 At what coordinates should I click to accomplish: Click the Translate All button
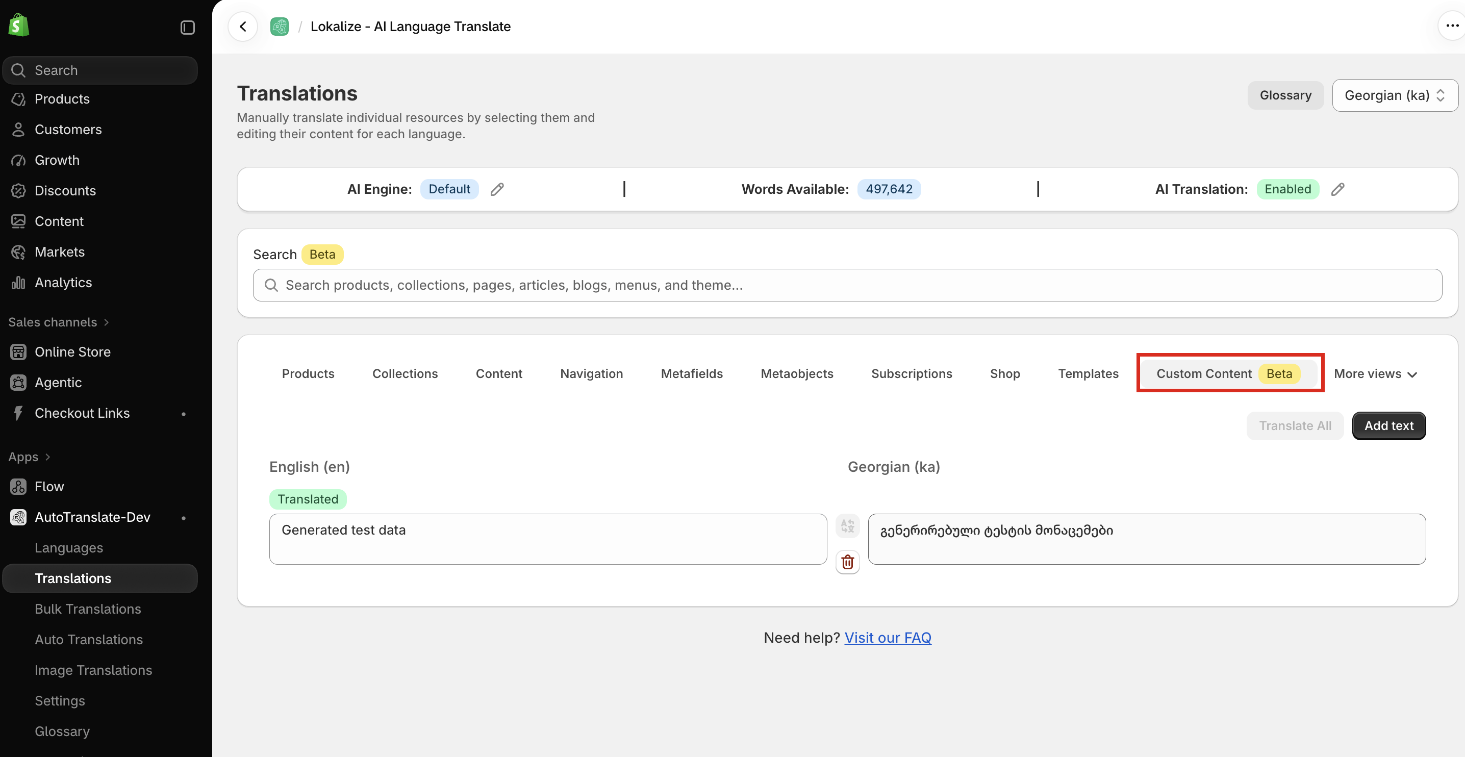(x=1295, y=426)
